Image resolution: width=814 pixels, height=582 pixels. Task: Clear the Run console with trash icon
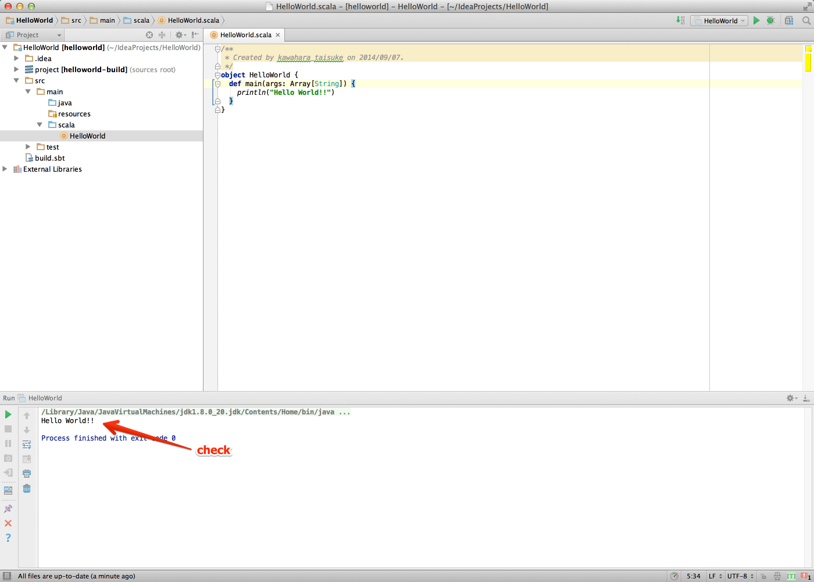coord(27,489)
